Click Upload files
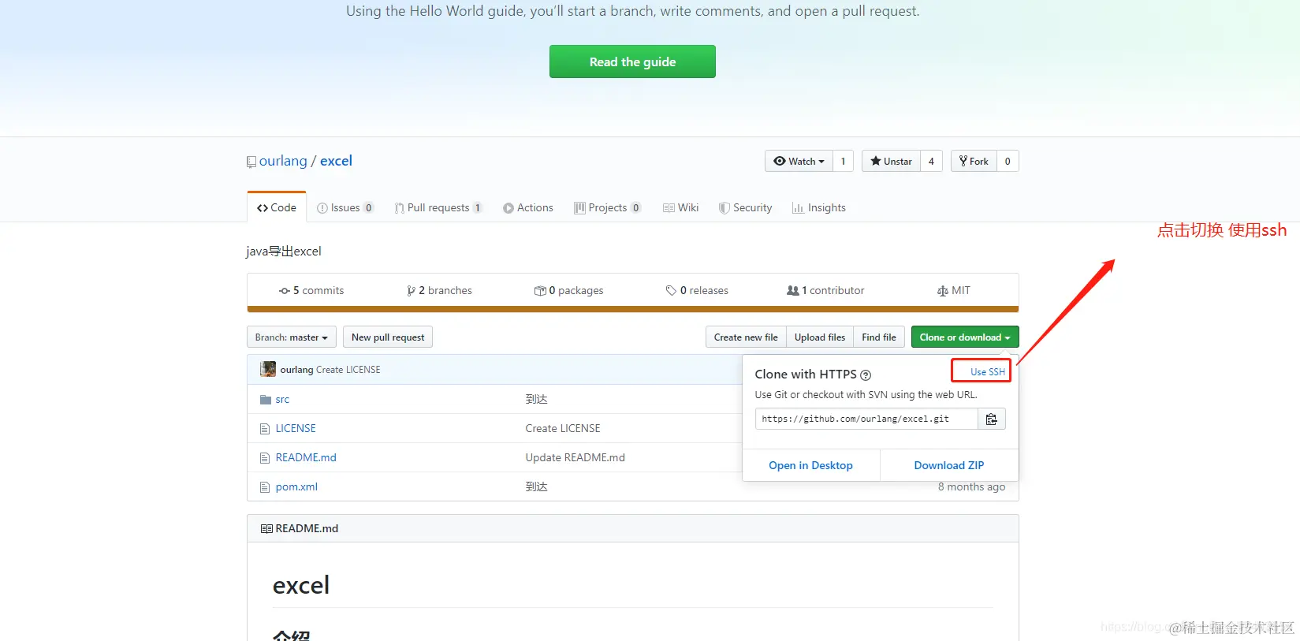Screen dimensions: 1300x641 pos(820,337)
